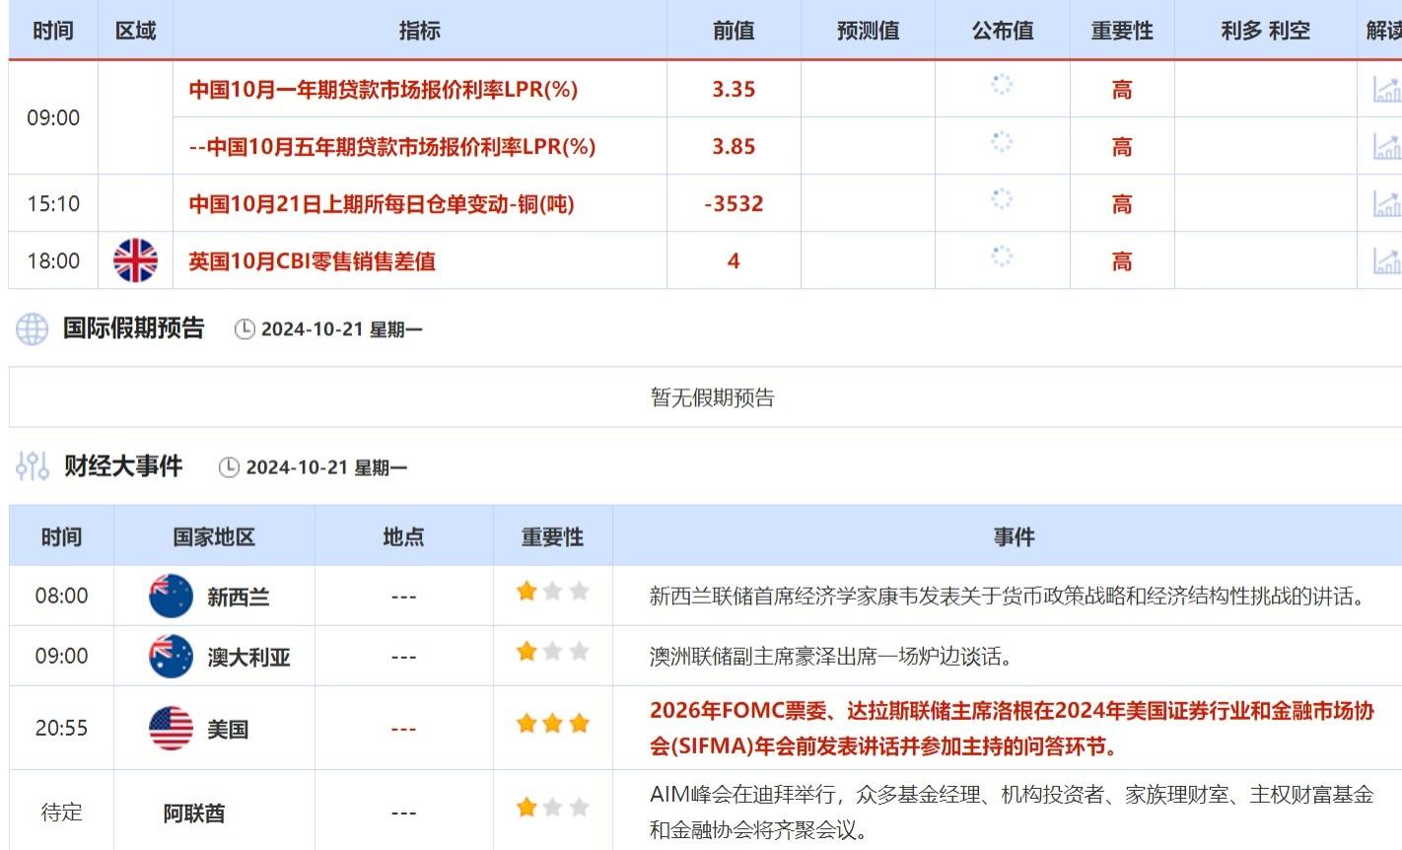The height and width of the screenshot is (850, 1402).
Task: Open chart icon for 中国10月五年期LPR row
Action: tap(1387, 147)
